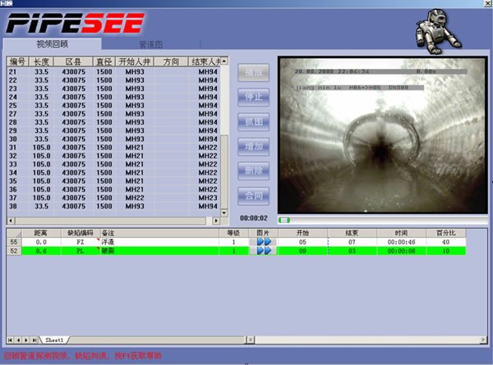493x365 pixels.
Task: Click the 停止 stop button
Action: point(253,97)
